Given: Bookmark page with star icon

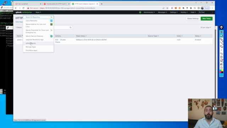Looking at the screenshot, I should [x=167, y=8].
